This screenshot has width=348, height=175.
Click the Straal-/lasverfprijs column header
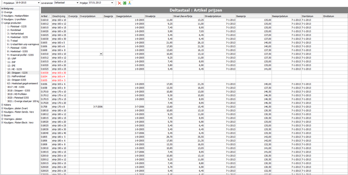[188, 16]
